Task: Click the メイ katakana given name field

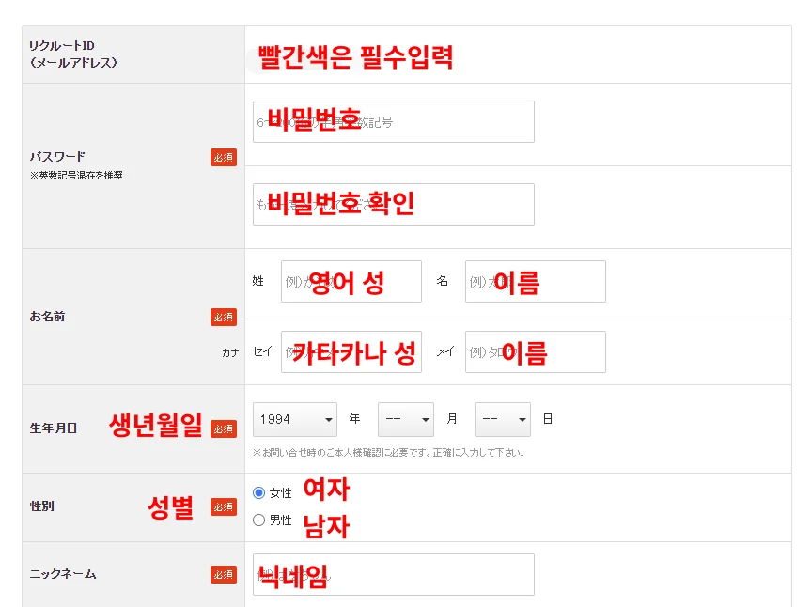Action: [534, 352]
